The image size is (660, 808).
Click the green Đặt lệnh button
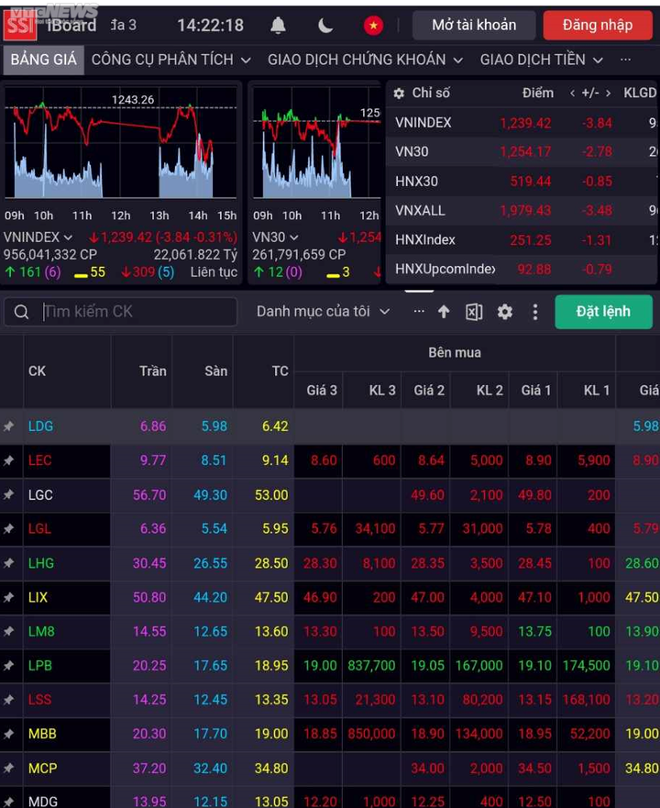(x=603, y=312)
